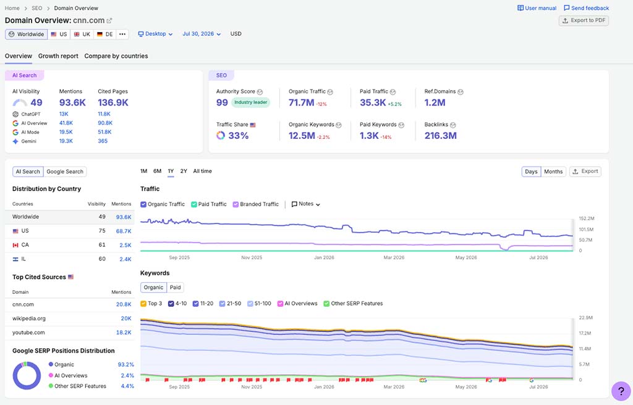This screenshot has height=405, width=633.
Task: Select the DE database button
Action: click(x=105, y=35)
